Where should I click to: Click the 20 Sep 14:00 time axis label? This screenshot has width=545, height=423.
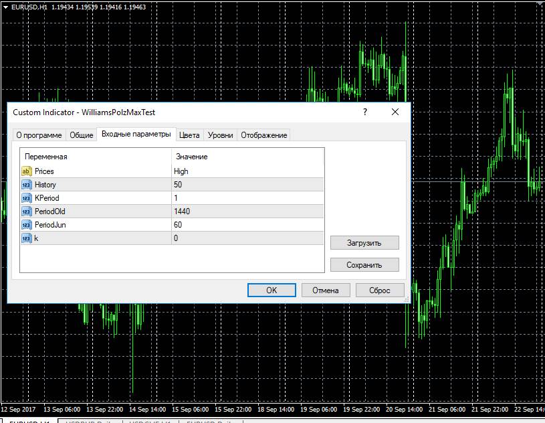pyautogui.click(x=404, y=410)
